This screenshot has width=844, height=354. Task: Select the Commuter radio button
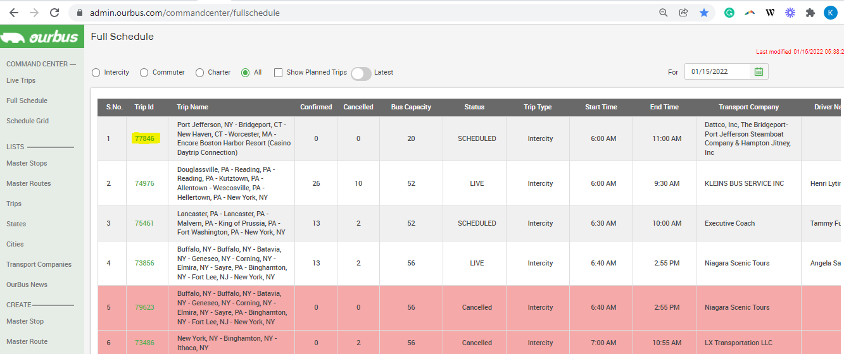(144, 73)
